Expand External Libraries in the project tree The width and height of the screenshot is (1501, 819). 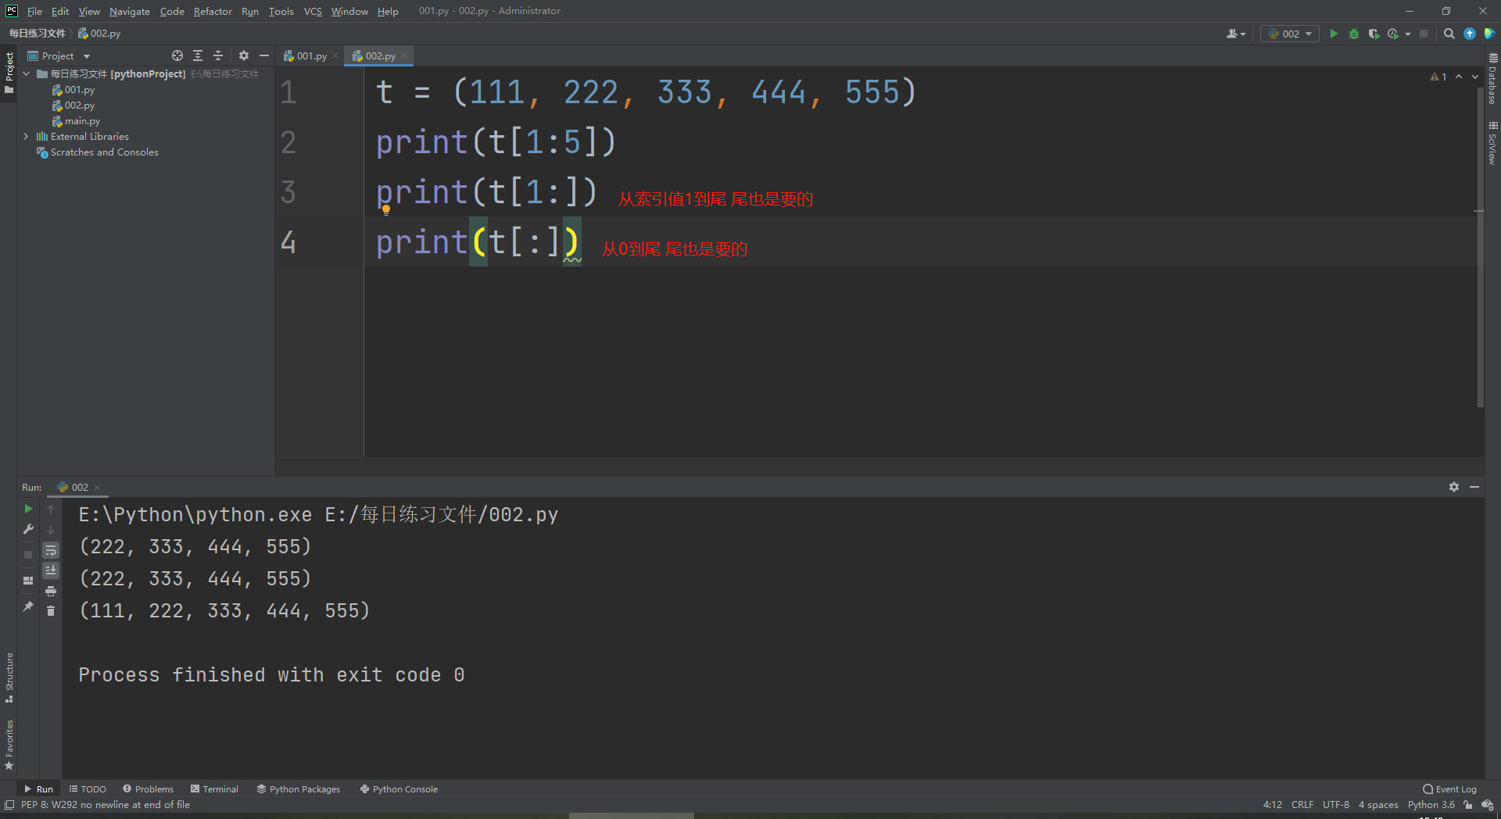[26, 136]
